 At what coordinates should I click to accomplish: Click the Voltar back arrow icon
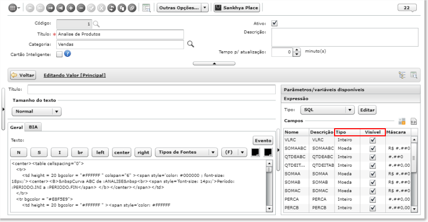click(14, 75)
